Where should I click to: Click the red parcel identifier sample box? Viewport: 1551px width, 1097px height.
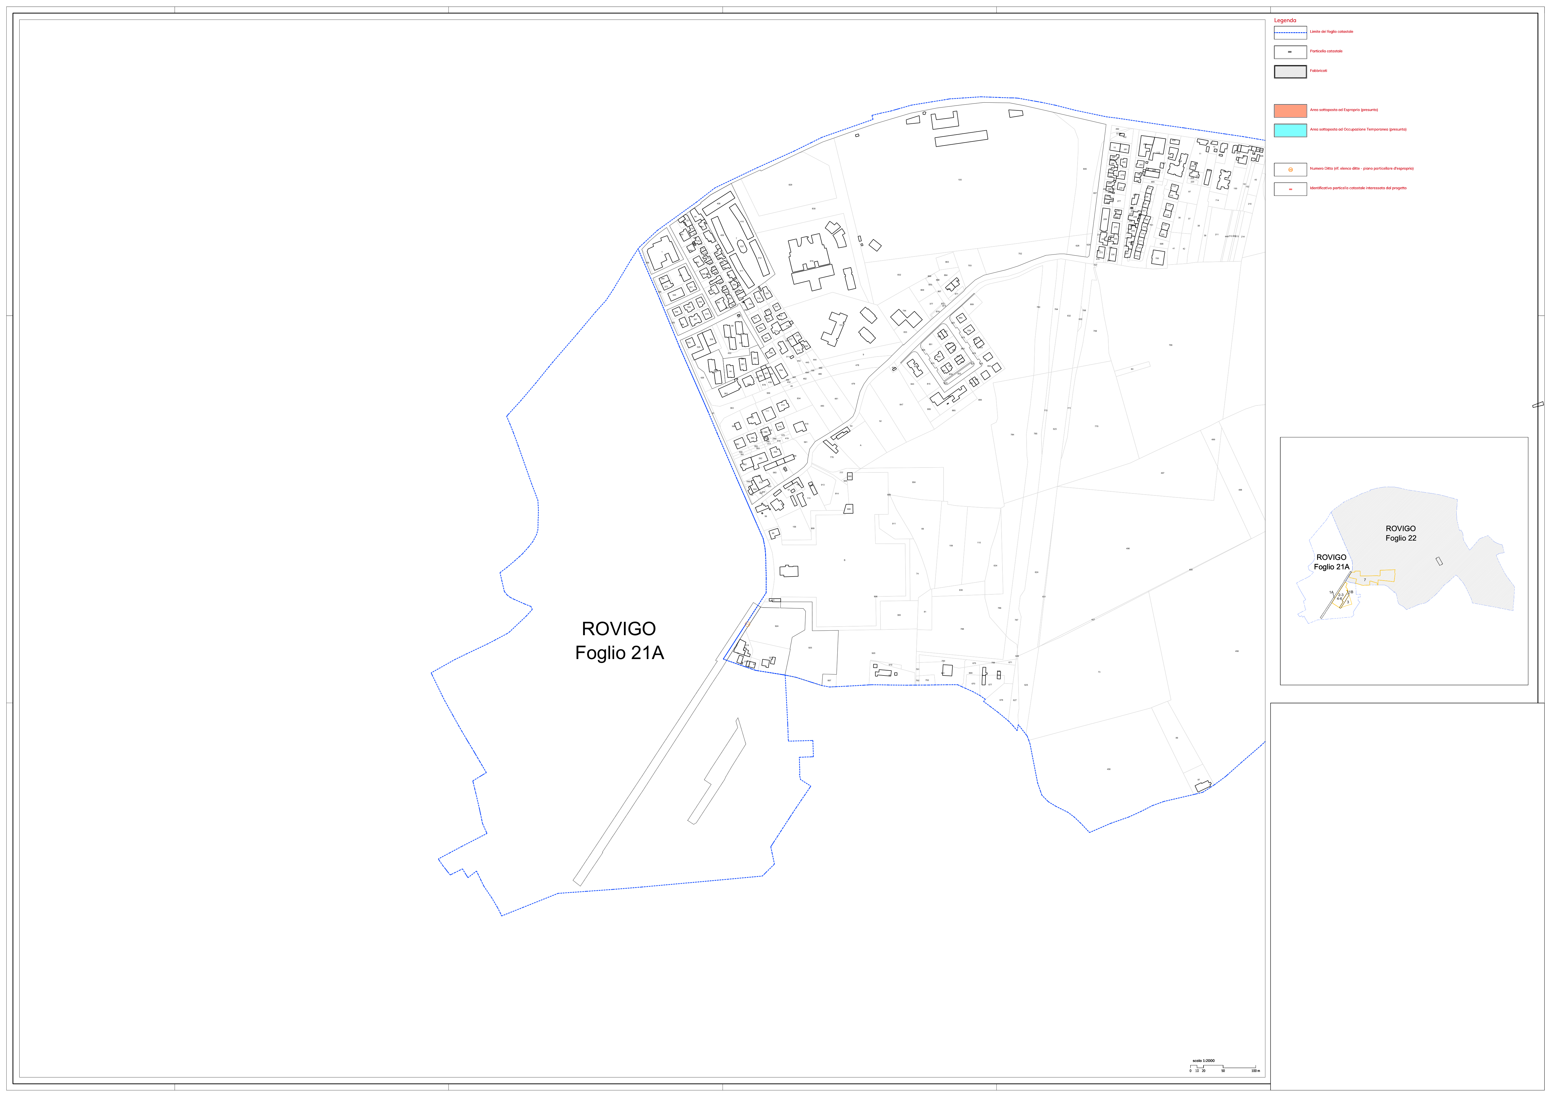pos(1290,189)
